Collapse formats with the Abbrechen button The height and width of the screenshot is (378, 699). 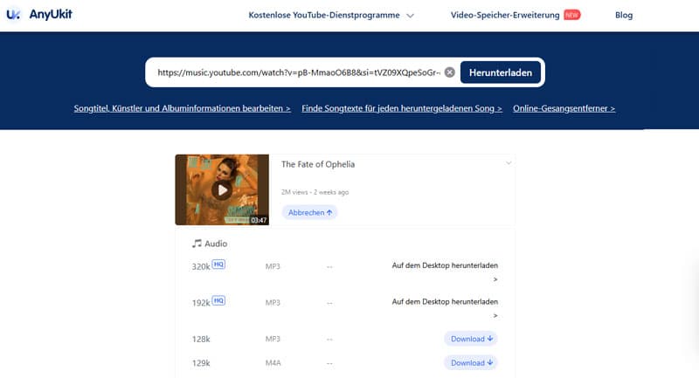[309, 212]
